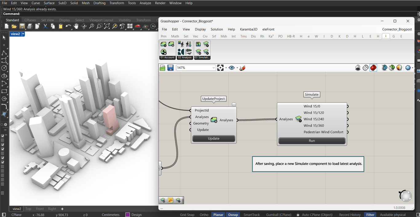The width and height of the screenshot is (420, 217).
Task: Select the red shaded preview mode icon
Action: pyautogui.click(x=373, y=68)
